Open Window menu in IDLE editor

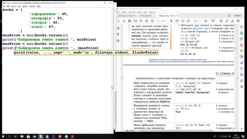coord(32,6)
